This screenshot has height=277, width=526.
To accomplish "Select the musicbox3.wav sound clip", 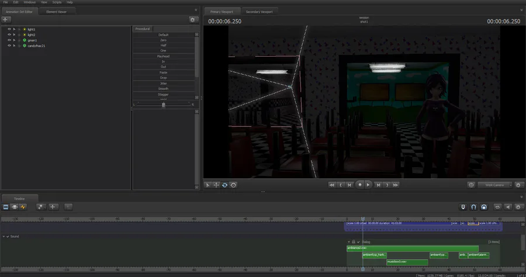I will tap(407, 262).
